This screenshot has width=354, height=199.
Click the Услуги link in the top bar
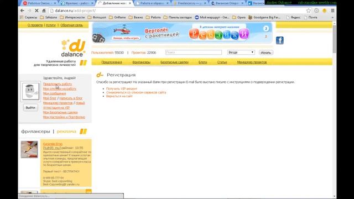coord(50,25)
